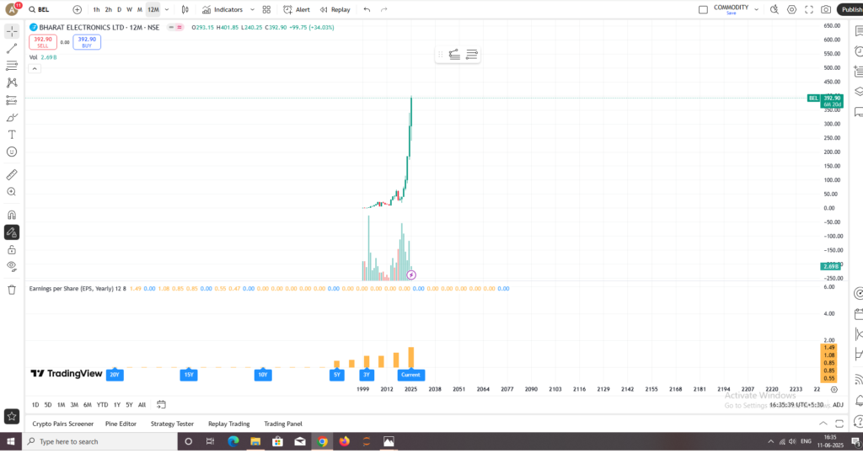Image resolution: width=863 pixels, height=464 pixels.
Task: Open the COMMODITY layout dropdown chevron
Action: [756, 9]
